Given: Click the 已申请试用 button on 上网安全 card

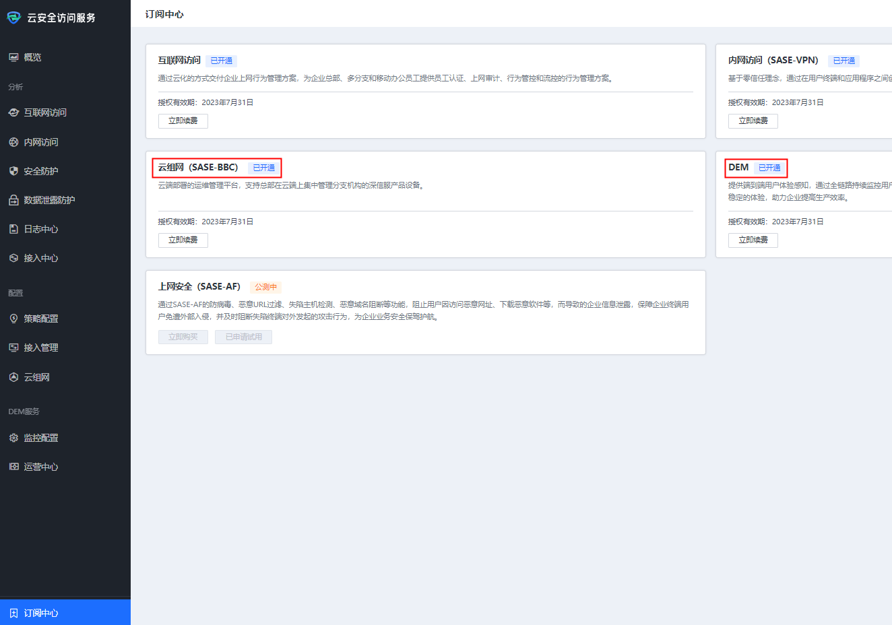Looking at the screenshot, I should 243,336.
